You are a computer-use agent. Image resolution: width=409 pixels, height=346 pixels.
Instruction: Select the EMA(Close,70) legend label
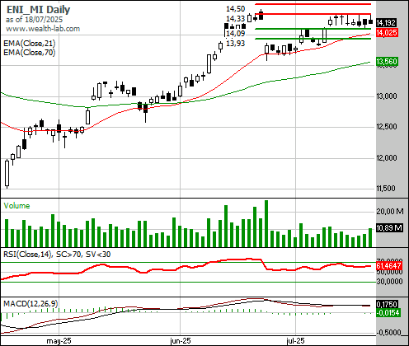coord(30,53)
